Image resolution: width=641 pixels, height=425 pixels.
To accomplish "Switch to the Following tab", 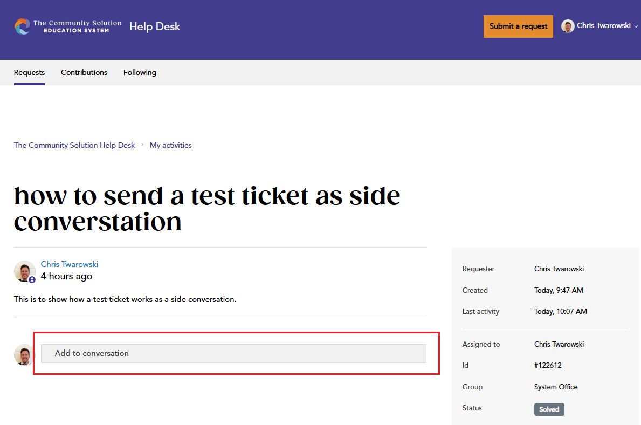I will (x=140, y=72).
